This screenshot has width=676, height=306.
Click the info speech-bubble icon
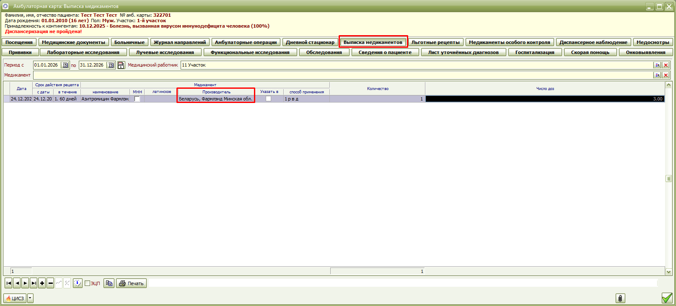point(78,283)
